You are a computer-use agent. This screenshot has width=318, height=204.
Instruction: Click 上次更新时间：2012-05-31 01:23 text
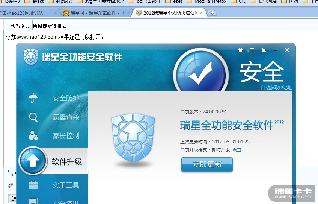[x=215, y=142]
